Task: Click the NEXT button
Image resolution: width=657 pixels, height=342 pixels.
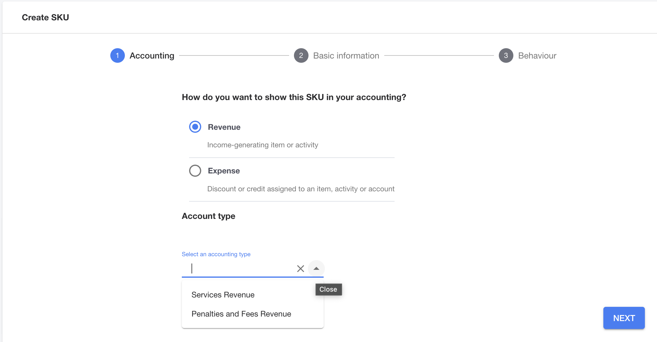Action: pos(624,318)
